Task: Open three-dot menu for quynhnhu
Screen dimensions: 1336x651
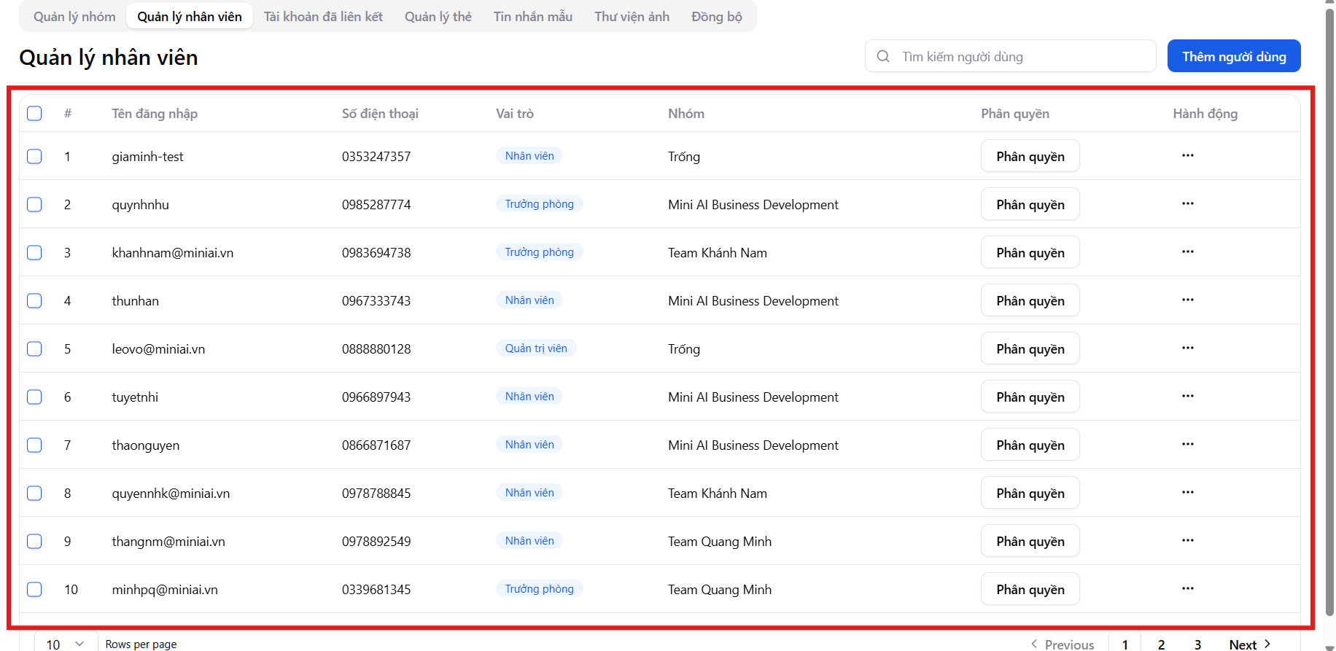Action: [1187, 204]
